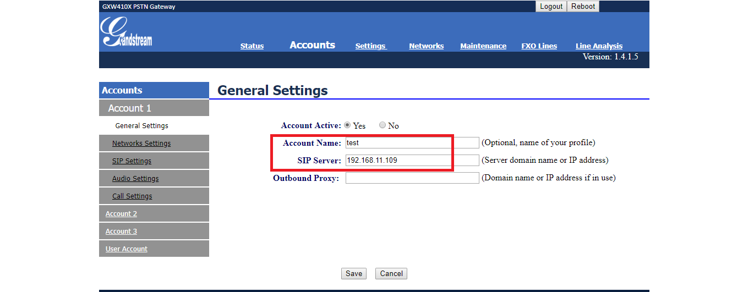Expand Account 2 in the sidebar
The image size is (743, 292).
click(x=121, y=214)
